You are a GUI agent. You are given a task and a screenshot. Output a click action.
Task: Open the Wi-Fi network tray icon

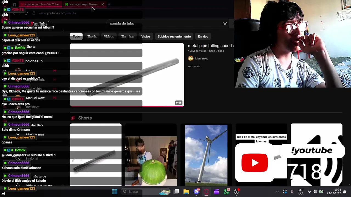tap(310, 192)
